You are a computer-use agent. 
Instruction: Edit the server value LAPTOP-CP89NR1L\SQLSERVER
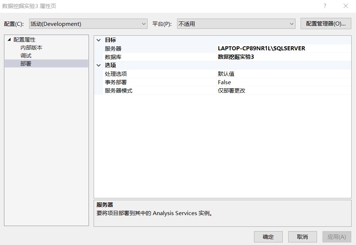coord(261,48)
